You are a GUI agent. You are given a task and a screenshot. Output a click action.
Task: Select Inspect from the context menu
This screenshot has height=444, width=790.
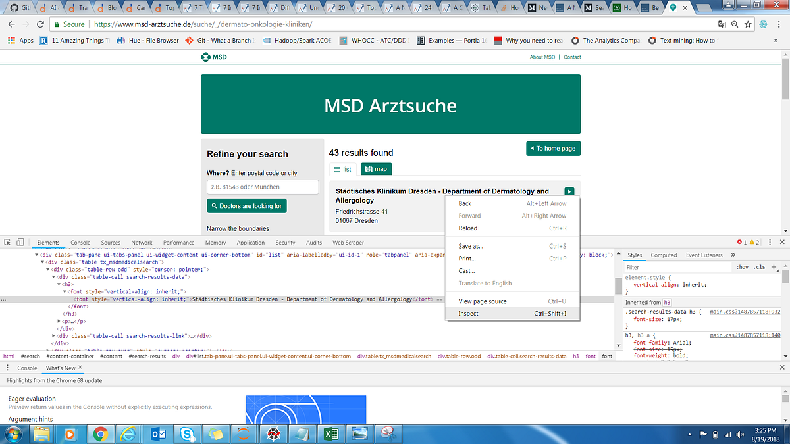pyautogui.click(x=468, y=314)
